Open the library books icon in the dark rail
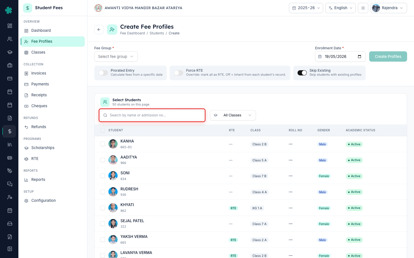This screenshot has width=414, height=258. [x=9, y=144]
